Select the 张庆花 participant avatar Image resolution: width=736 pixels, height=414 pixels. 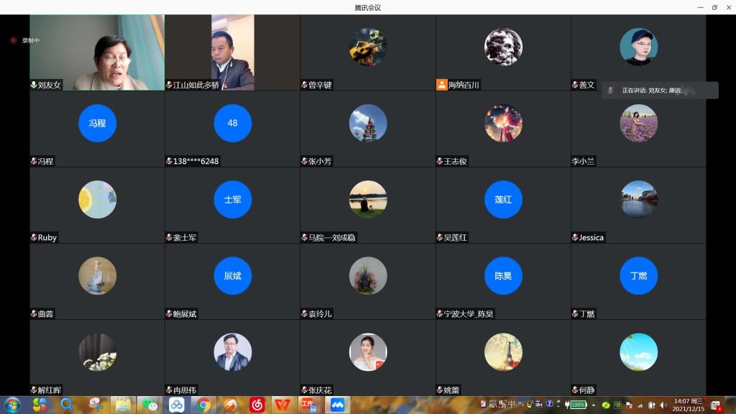[368, 352]
